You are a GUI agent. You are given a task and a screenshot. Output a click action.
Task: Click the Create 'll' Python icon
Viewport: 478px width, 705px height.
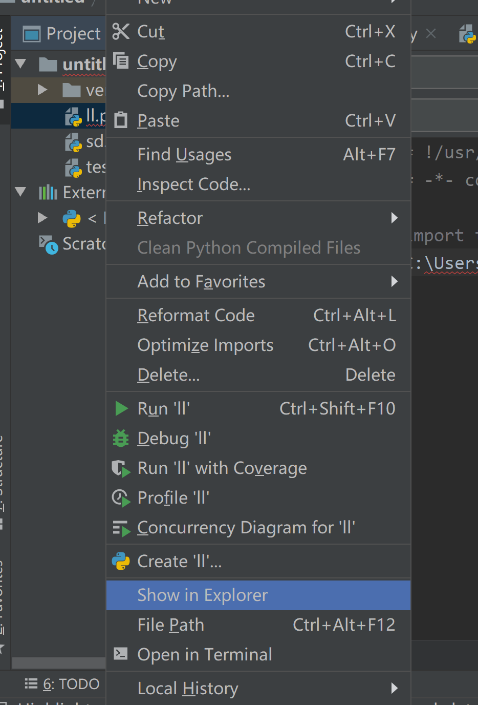121,561
